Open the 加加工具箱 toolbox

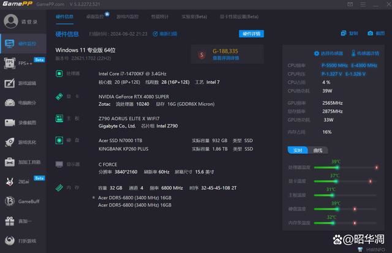pyautogui.click(x=21, y=162)
